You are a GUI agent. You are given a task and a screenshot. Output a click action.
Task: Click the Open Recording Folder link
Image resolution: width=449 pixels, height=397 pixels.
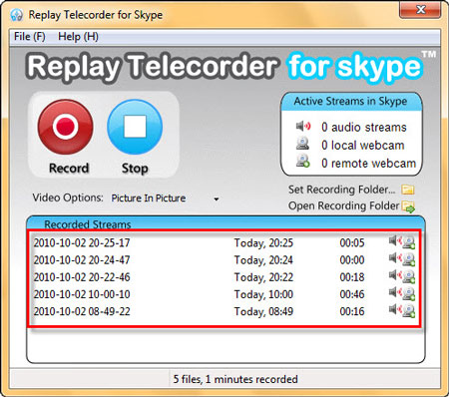pyautogui.click(x=343, y=205)
